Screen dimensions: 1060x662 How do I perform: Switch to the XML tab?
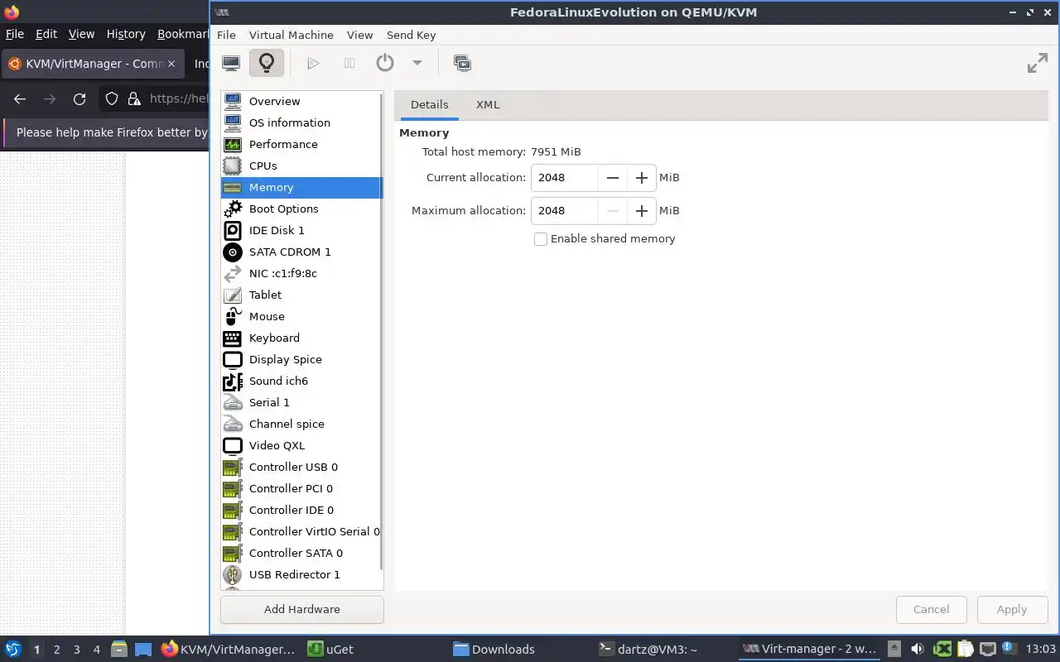[x=488, y=105]
